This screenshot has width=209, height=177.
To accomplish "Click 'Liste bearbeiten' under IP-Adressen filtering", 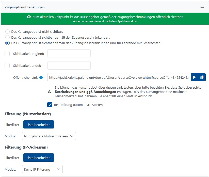I will click(39, 158).
